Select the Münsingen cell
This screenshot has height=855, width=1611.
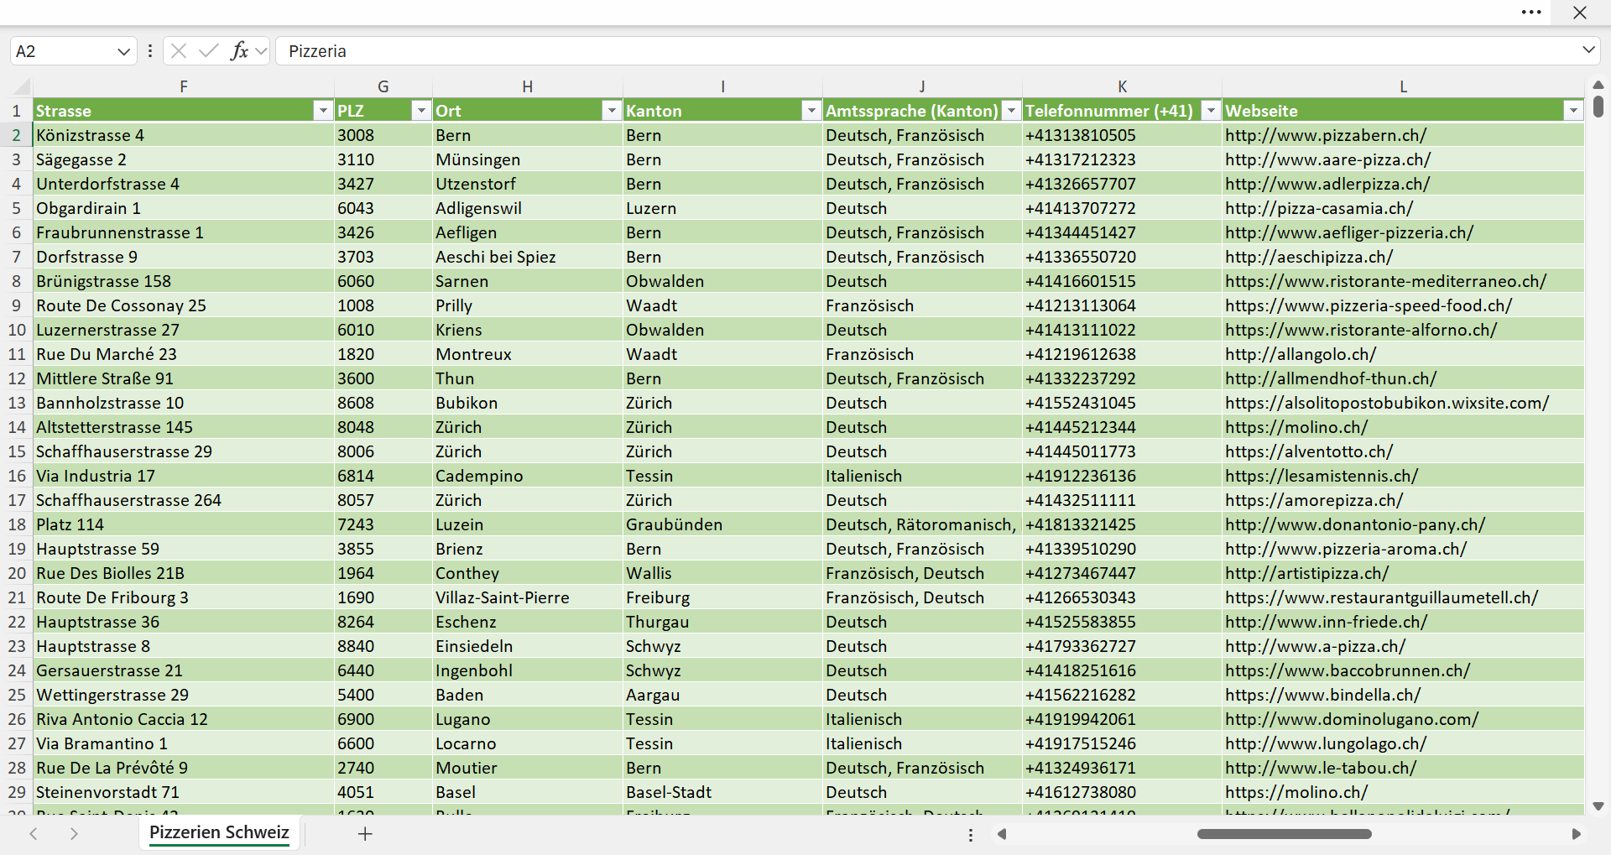528,159
